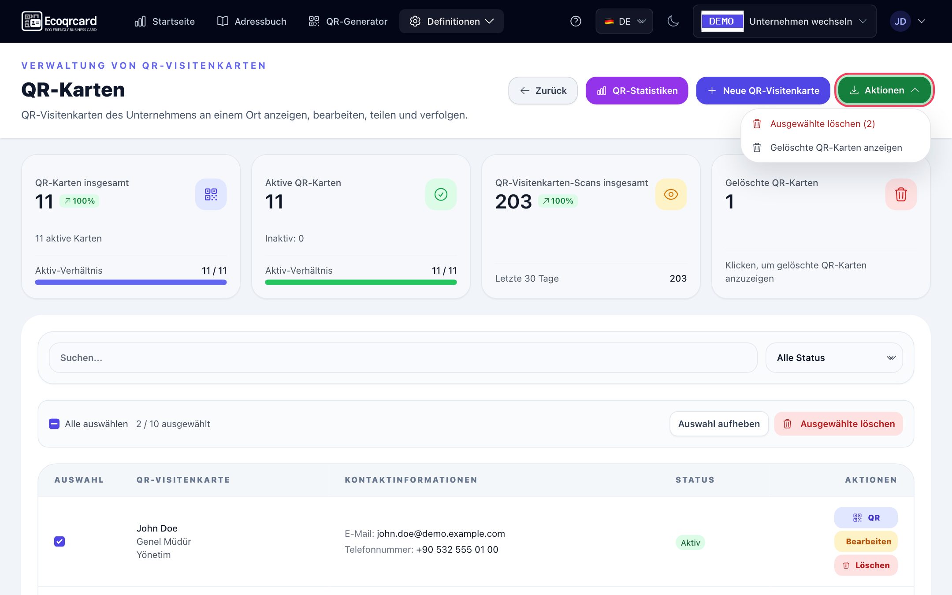Select Gelöschte QR-Karten anzeigen menu item

(836, 148)
